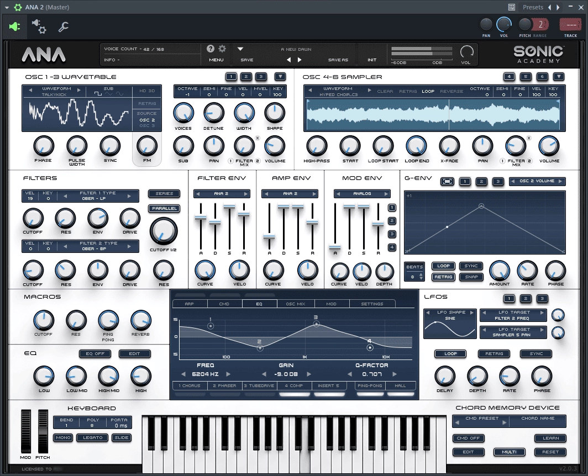
Task: Open the OSC 4-6 dropdown triangle
Action: coord(559,76)
